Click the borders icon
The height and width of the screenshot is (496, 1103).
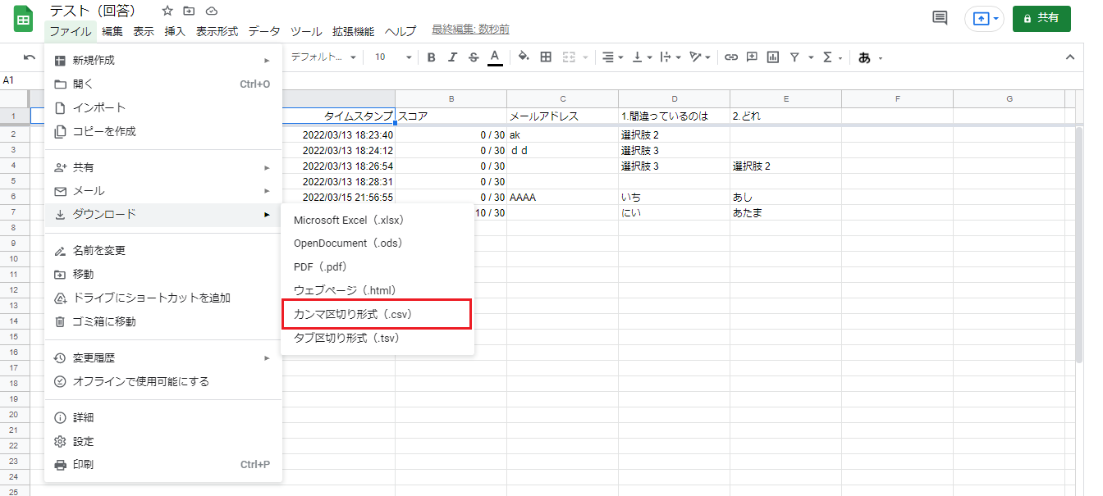click(546, 57)
